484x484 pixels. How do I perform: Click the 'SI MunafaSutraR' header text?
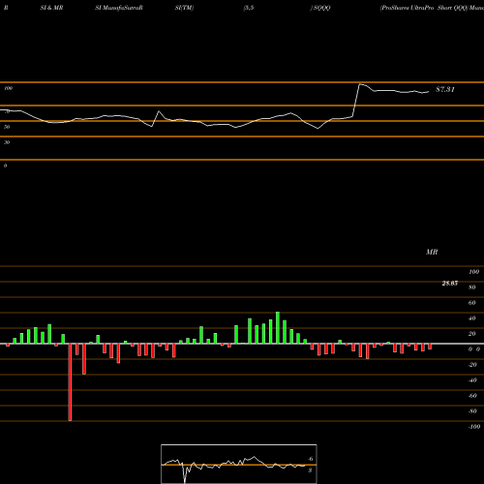point(119,8)
